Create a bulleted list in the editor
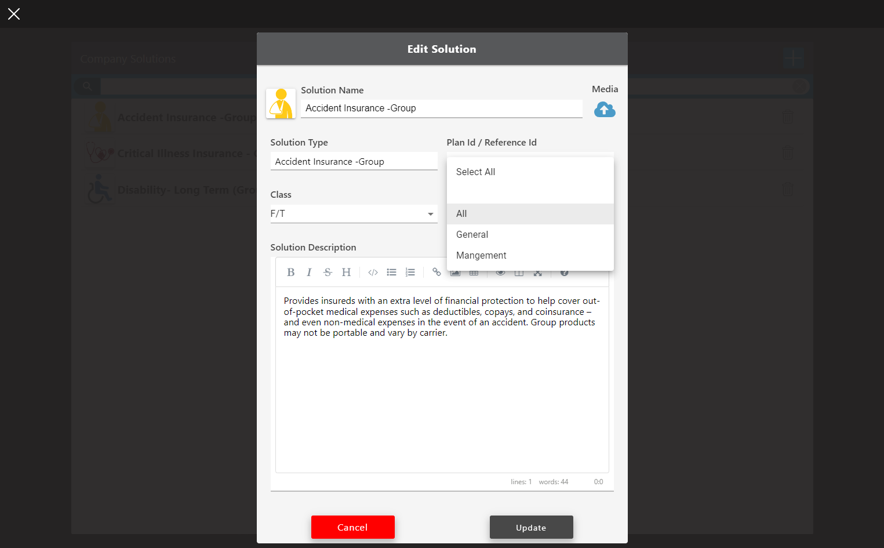 (391, 272)
